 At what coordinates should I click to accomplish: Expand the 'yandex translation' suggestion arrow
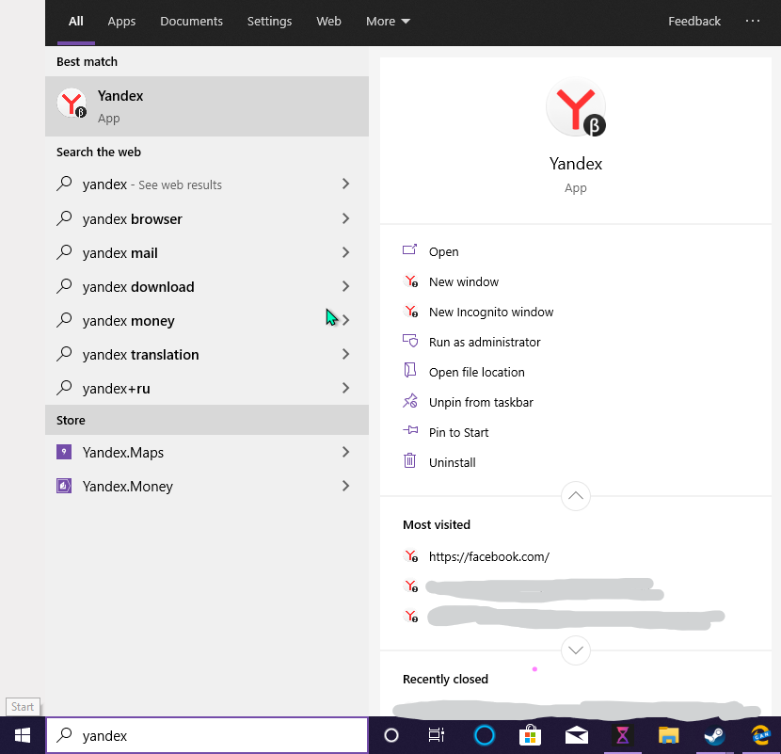[x=345, y=354]
